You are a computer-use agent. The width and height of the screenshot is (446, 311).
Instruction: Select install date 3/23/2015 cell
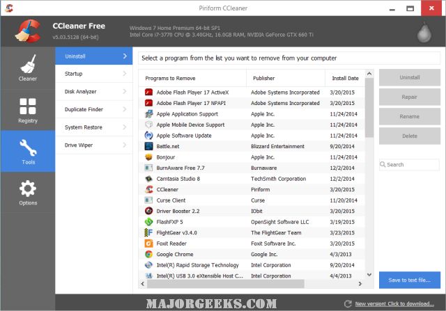pos(342,232)
